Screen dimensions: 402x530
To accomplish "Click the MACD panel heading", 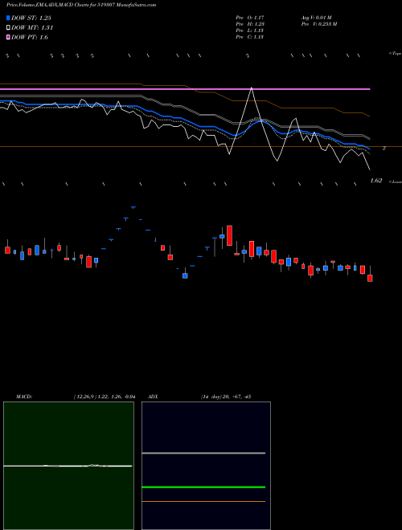I will 23,397.
